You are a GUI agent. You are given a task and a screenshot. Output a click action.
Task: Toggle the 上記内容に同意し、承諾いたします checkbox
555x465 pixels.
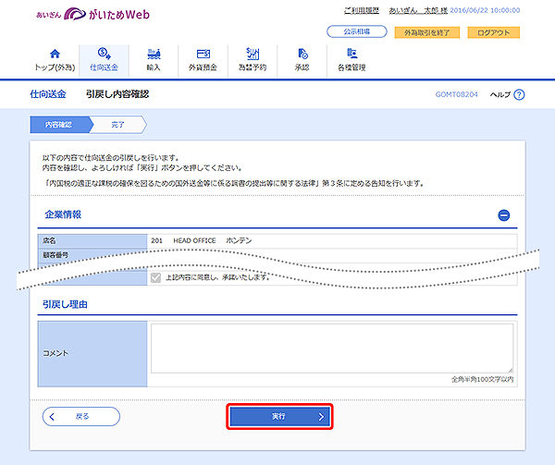click(x=155, y=277)
